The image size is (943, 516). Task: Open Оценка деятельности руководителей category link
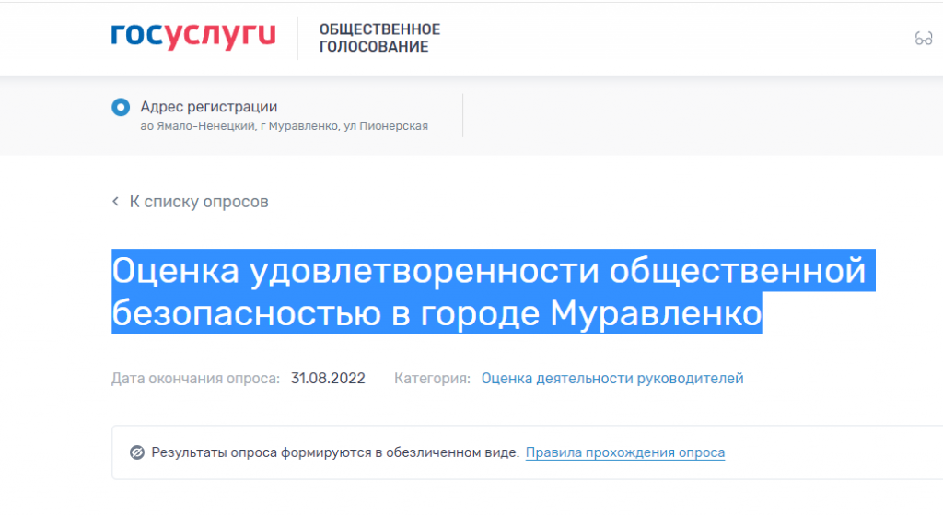(612, 379)
